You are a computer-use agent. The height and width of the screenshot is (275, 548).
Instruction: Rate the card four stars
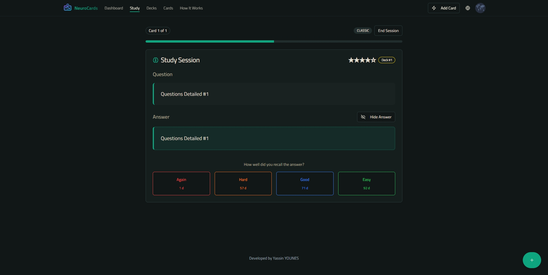368,60
